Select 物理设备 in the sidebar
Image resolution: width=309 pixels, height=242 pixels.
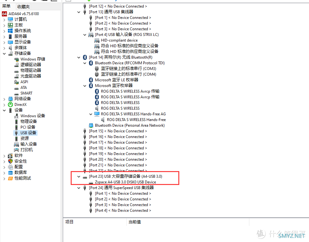[29, 121]
